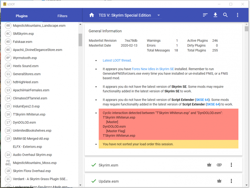Open the Update.esm card three-dot menu
Screen dimensions: 250x188
pyautogui.click(x=231, y=181)
